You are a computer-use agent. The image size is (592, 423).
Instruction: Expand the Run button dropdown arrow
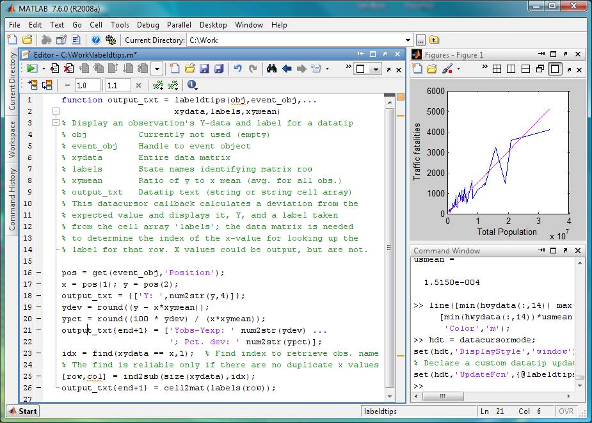43,68
